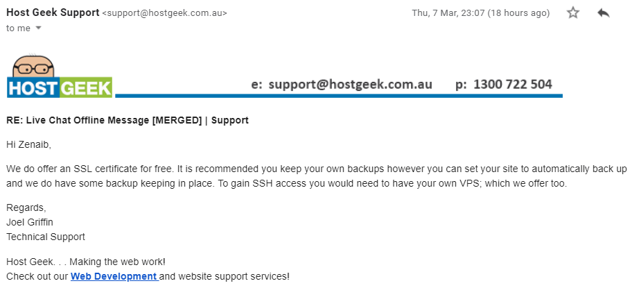Viewport: 632px width, 297px height.
Task: Click the sender address support@hostgeek.com.au
Action: pos(164,13)
